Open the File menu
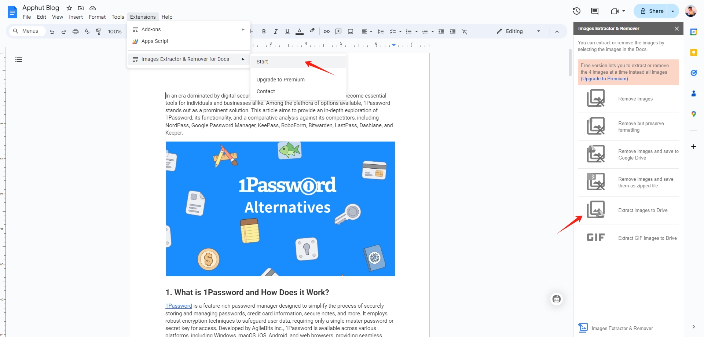This screenshot has height=337, width=704. click(x=27, y=17)
